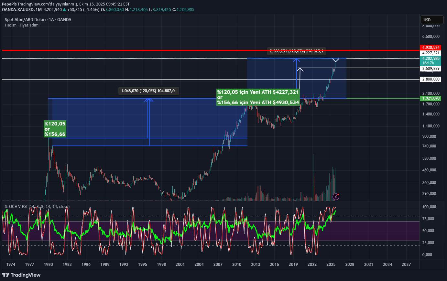Click the current price 4.202,985 countdown label
This screenshot has height=281, width=447.
coord(431,61)
